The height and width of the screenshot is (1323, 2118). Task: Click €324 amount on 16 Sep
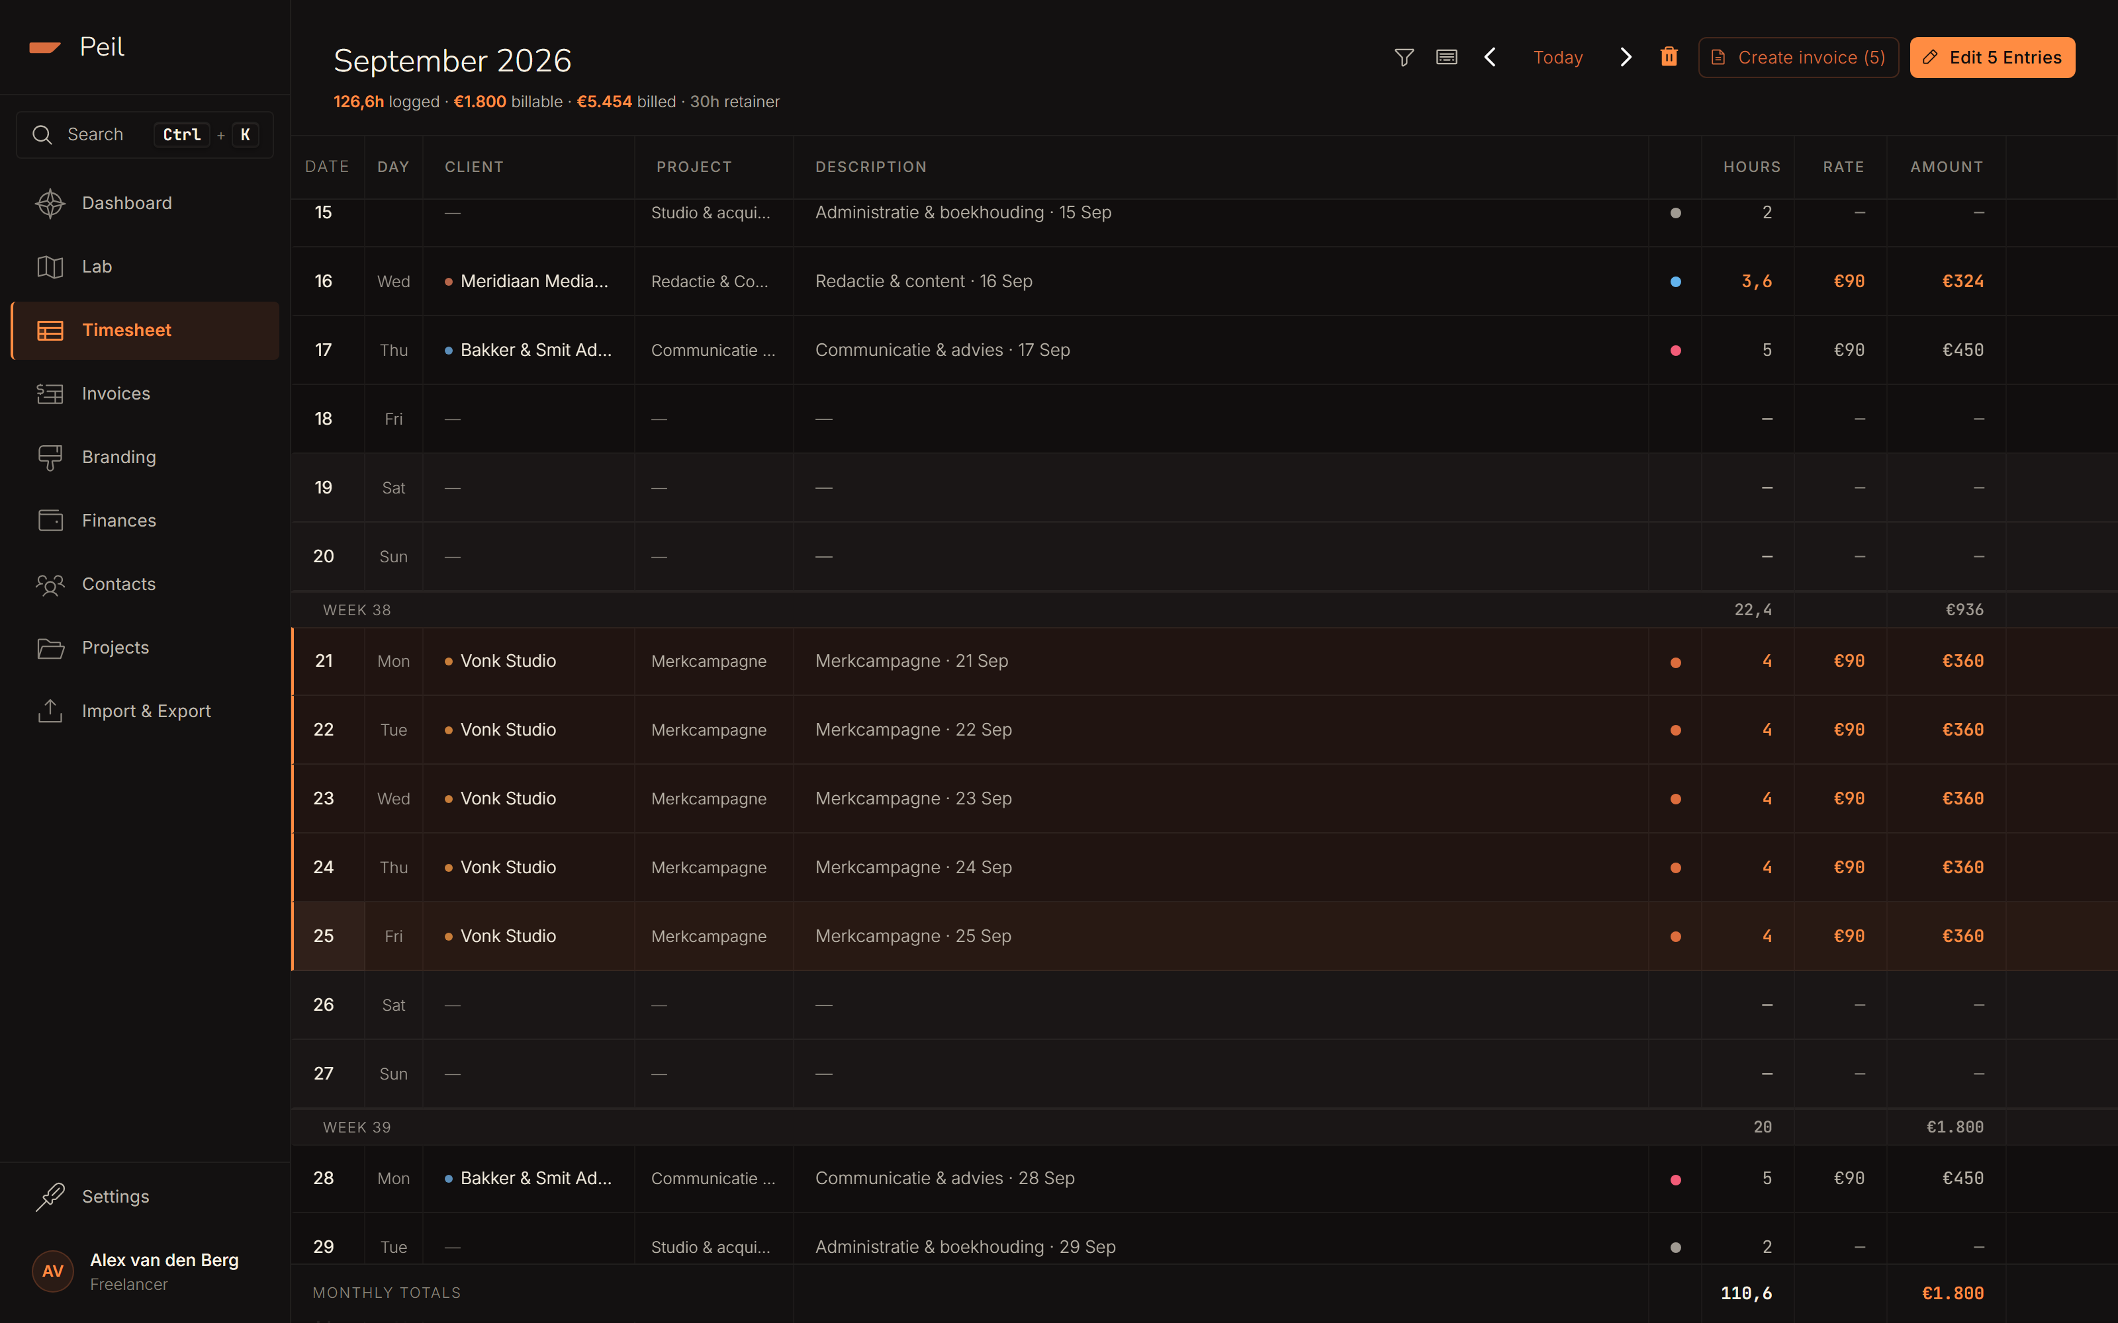coord(1962,282)
